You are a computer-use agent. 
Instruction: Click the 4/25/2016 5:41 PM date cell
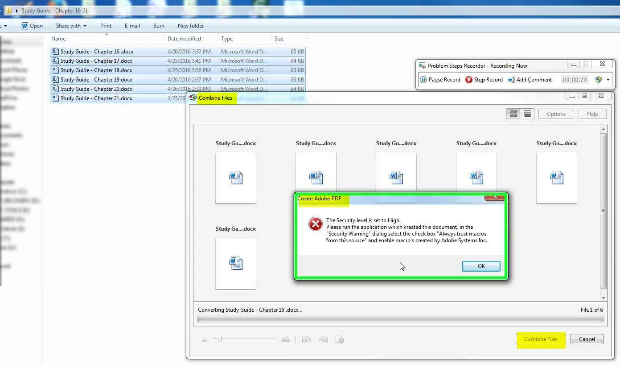189,61
